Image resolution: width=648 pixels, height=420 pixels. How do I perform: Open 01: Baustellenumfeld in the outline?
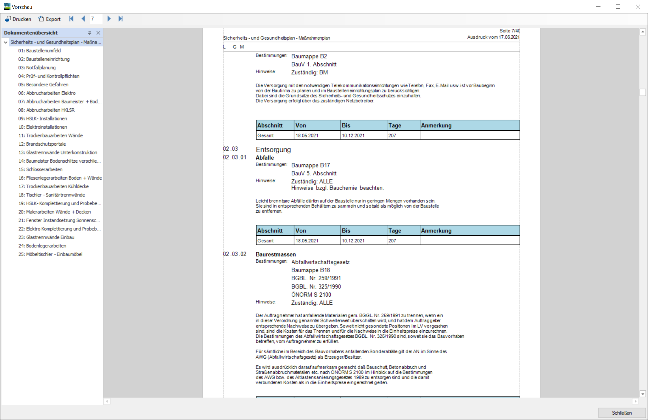[40, 51]
